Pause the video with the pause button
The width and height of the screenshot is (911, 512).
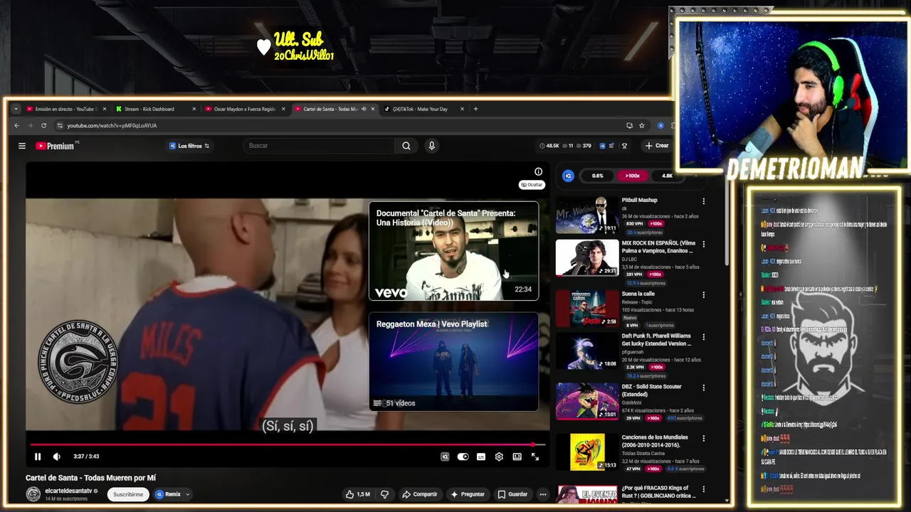click(38, 457)
